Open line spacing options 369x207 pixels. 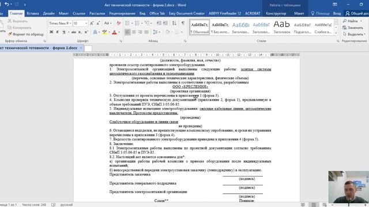(155, 32)
